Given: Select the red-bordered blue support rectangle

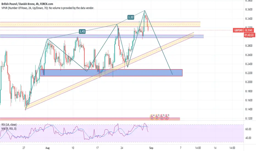Looking at the screenshot, I should pyautogui.click(x=111, y=73).
